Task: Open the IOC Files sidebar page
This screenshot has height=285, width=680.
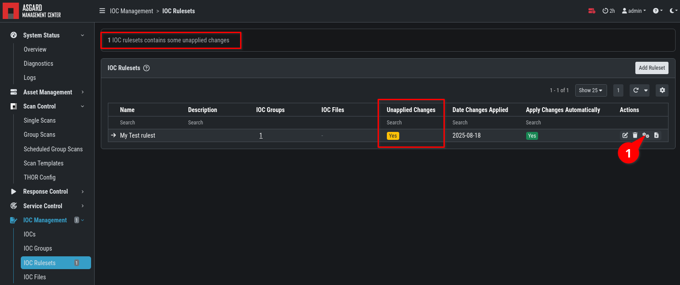Action: click(x=35, y=277)
